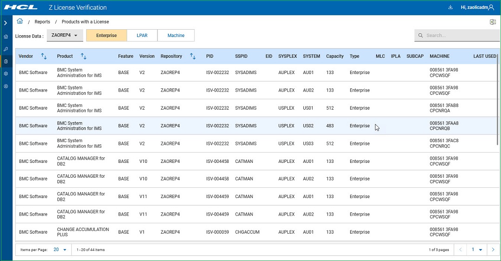Image resolution: width=501 pixels, height=261 pixels.
Task: Open settings via the sidebar gear icon
Action: pos(6,74)
